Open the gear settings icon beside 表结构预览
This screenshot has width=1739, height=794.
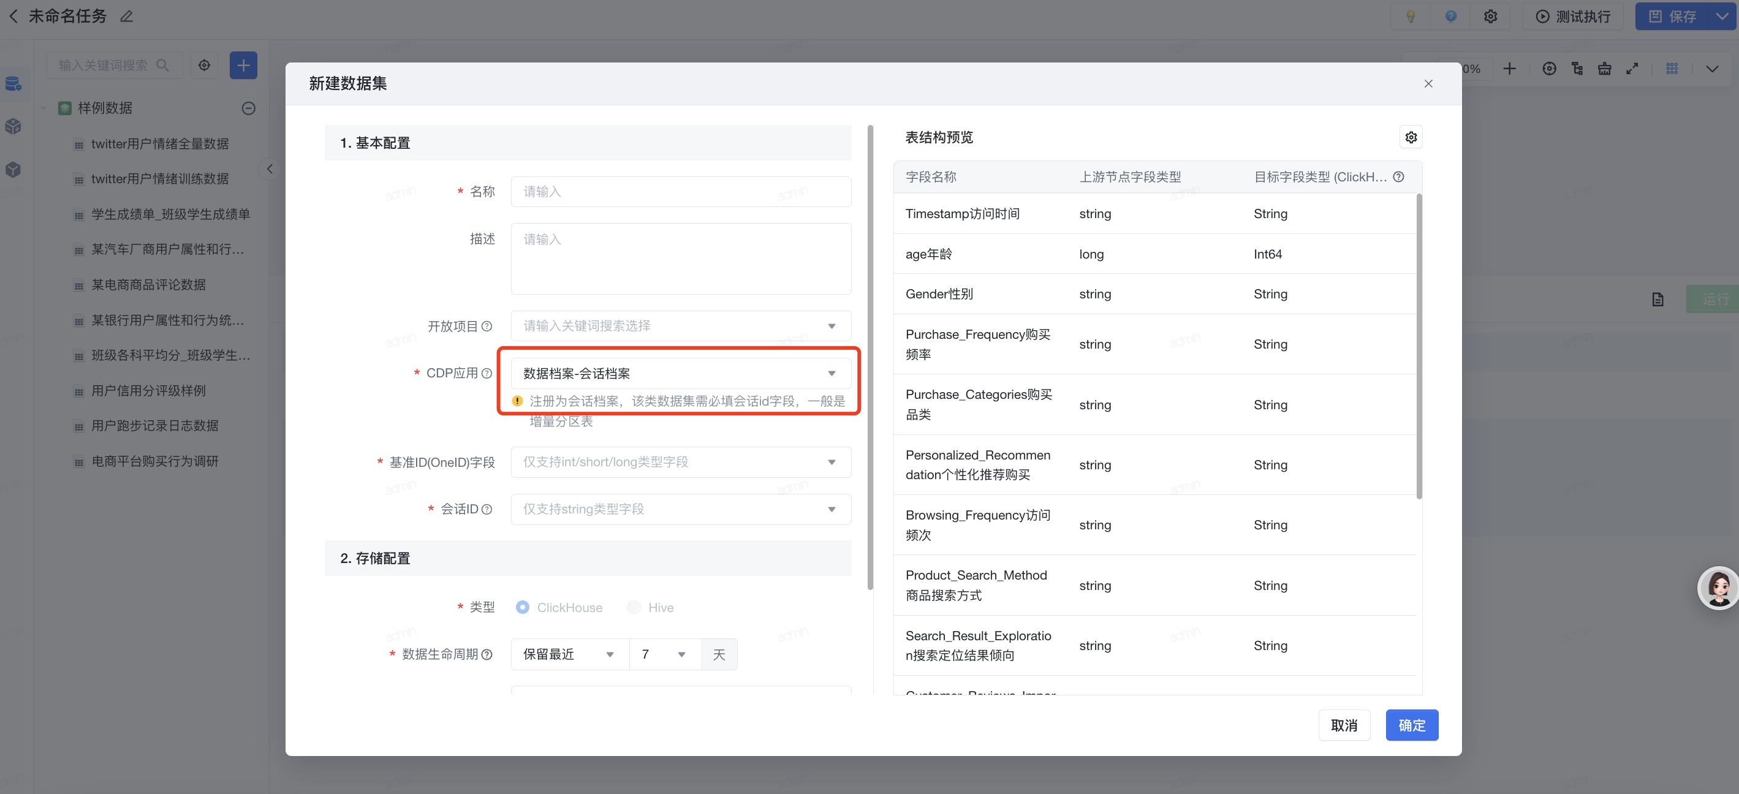1410,138
